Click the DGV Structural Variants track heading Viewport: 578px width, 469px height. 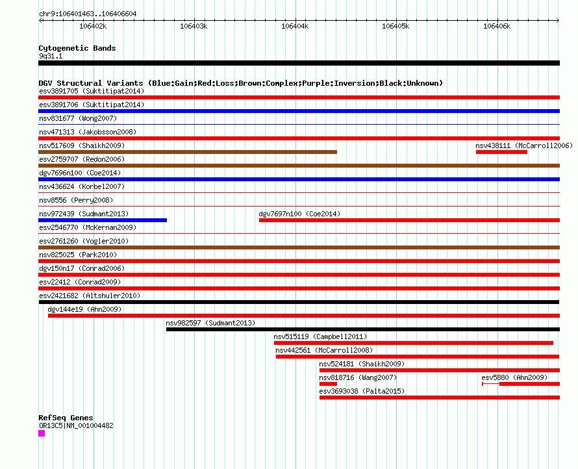[240, 83]
